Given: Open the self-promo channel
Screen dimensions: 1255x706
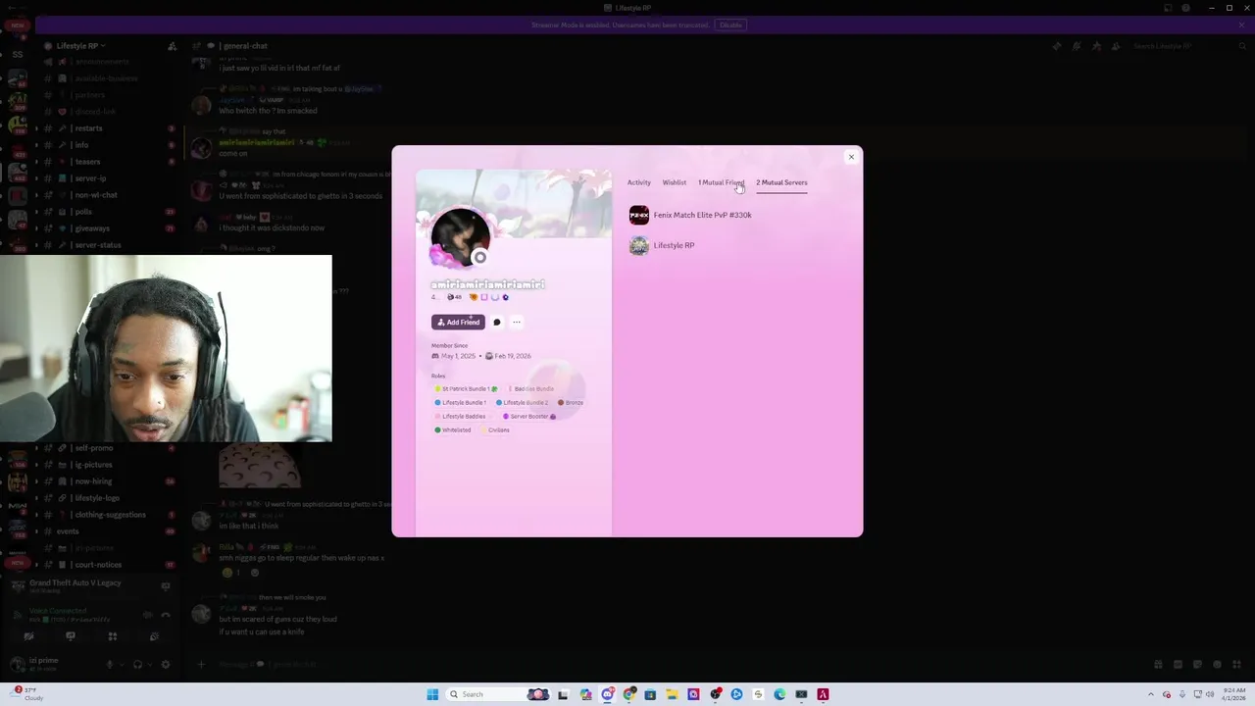Looking at the screenshot, I should pos(93,448).
